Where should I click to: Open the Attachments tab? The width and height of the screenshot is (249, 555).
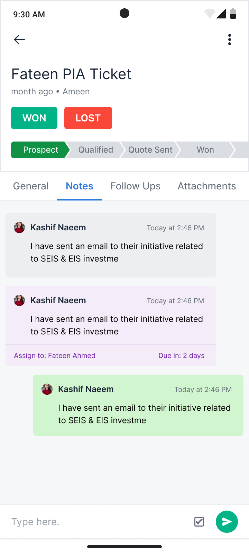207,186
